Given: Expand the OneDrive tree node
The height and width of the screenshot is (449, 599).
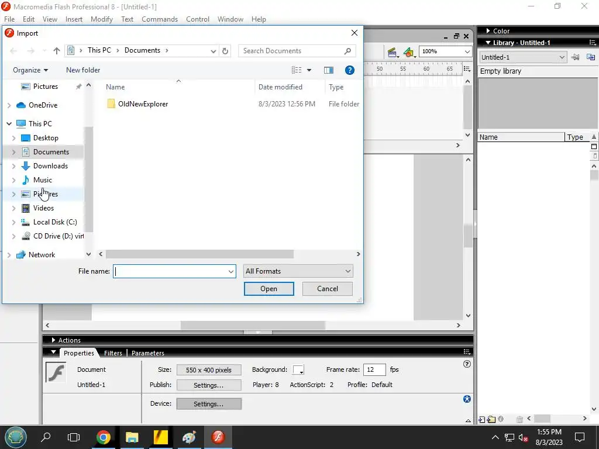Looking at the screenshot, I should [x=9, y=105].
